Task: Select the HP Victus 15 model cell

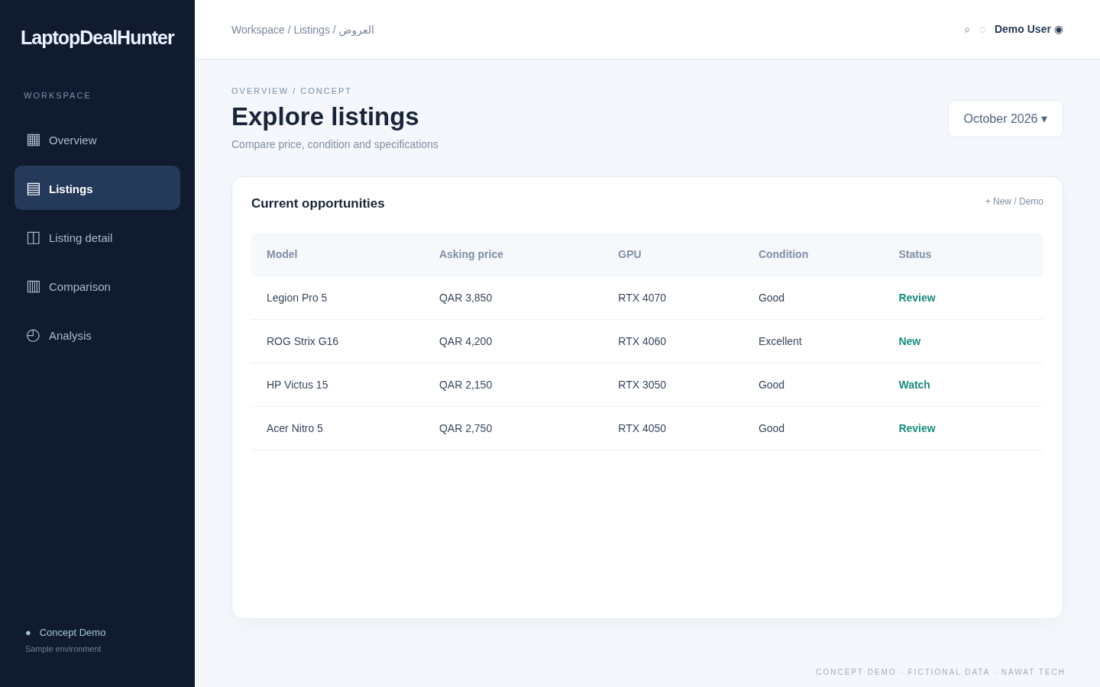Action: pyautogui.click(x=297, y=385)
